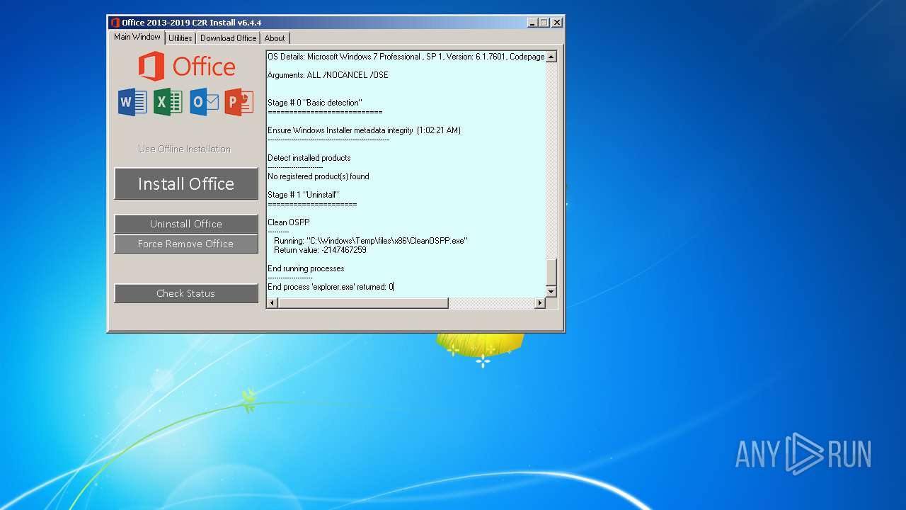The image size is (906, 510).
Task: Click the 'End running processes' log line
Action: 306,268
